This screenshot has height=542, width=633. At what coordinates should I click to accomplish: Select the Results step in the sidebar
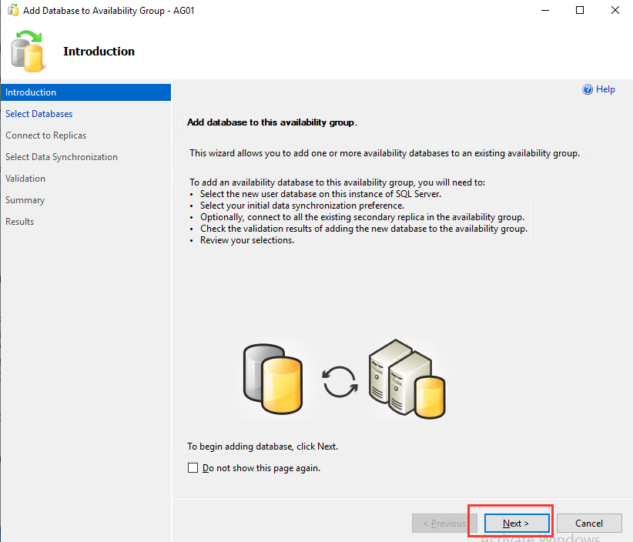pos(20,222)
